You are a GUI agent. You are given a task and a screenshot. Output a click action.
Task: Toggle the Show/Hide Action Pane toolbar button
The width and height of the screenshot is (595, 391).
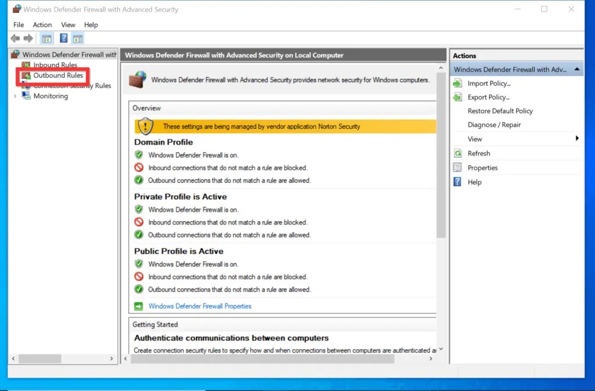tap(77, 38)
